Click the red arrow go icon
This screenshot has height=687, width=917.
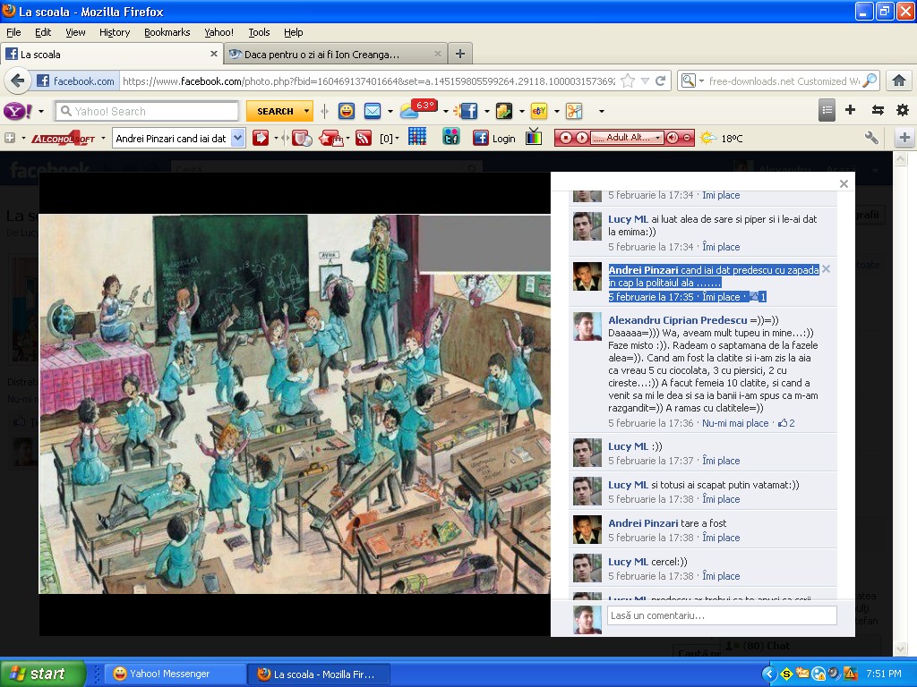click(261, 138)
